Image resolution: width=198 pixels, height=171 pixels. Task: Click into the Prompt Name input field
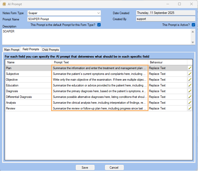[x=64, y=19]
